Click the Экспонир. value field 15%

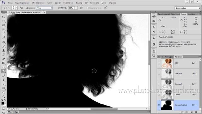(x=71, y=8)
